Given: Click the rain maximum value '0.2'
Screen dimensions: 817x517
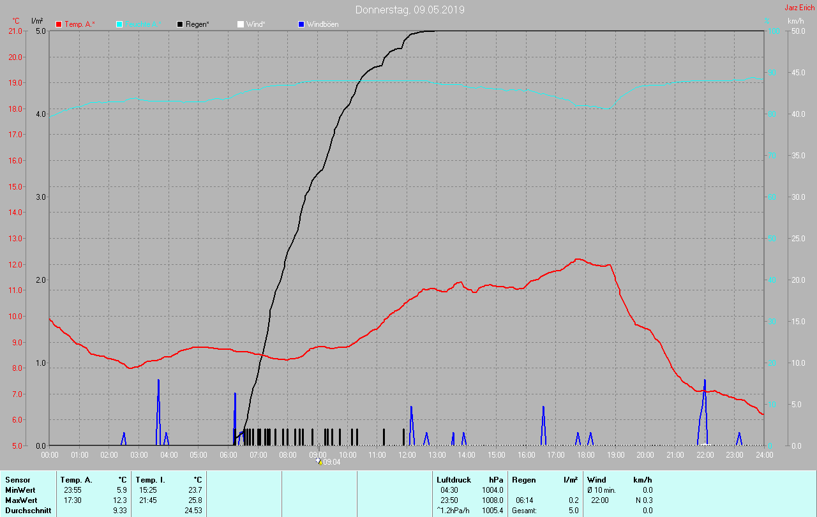Looking at the screenshot, I should pyautogui.click(x=573, y=500).
